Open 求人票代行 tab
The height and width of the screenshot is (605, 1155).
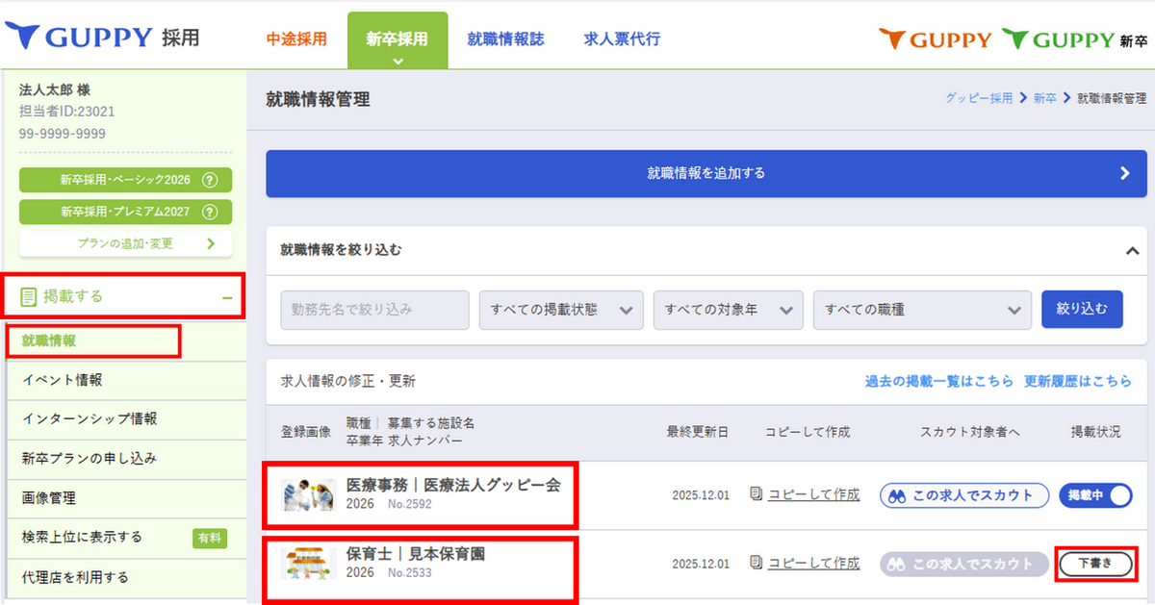click(622, 39)
